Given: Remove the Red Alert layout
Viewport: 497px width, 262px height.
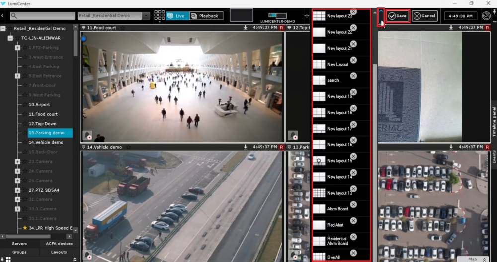Looking at the screenshot, I should (353, 221).
